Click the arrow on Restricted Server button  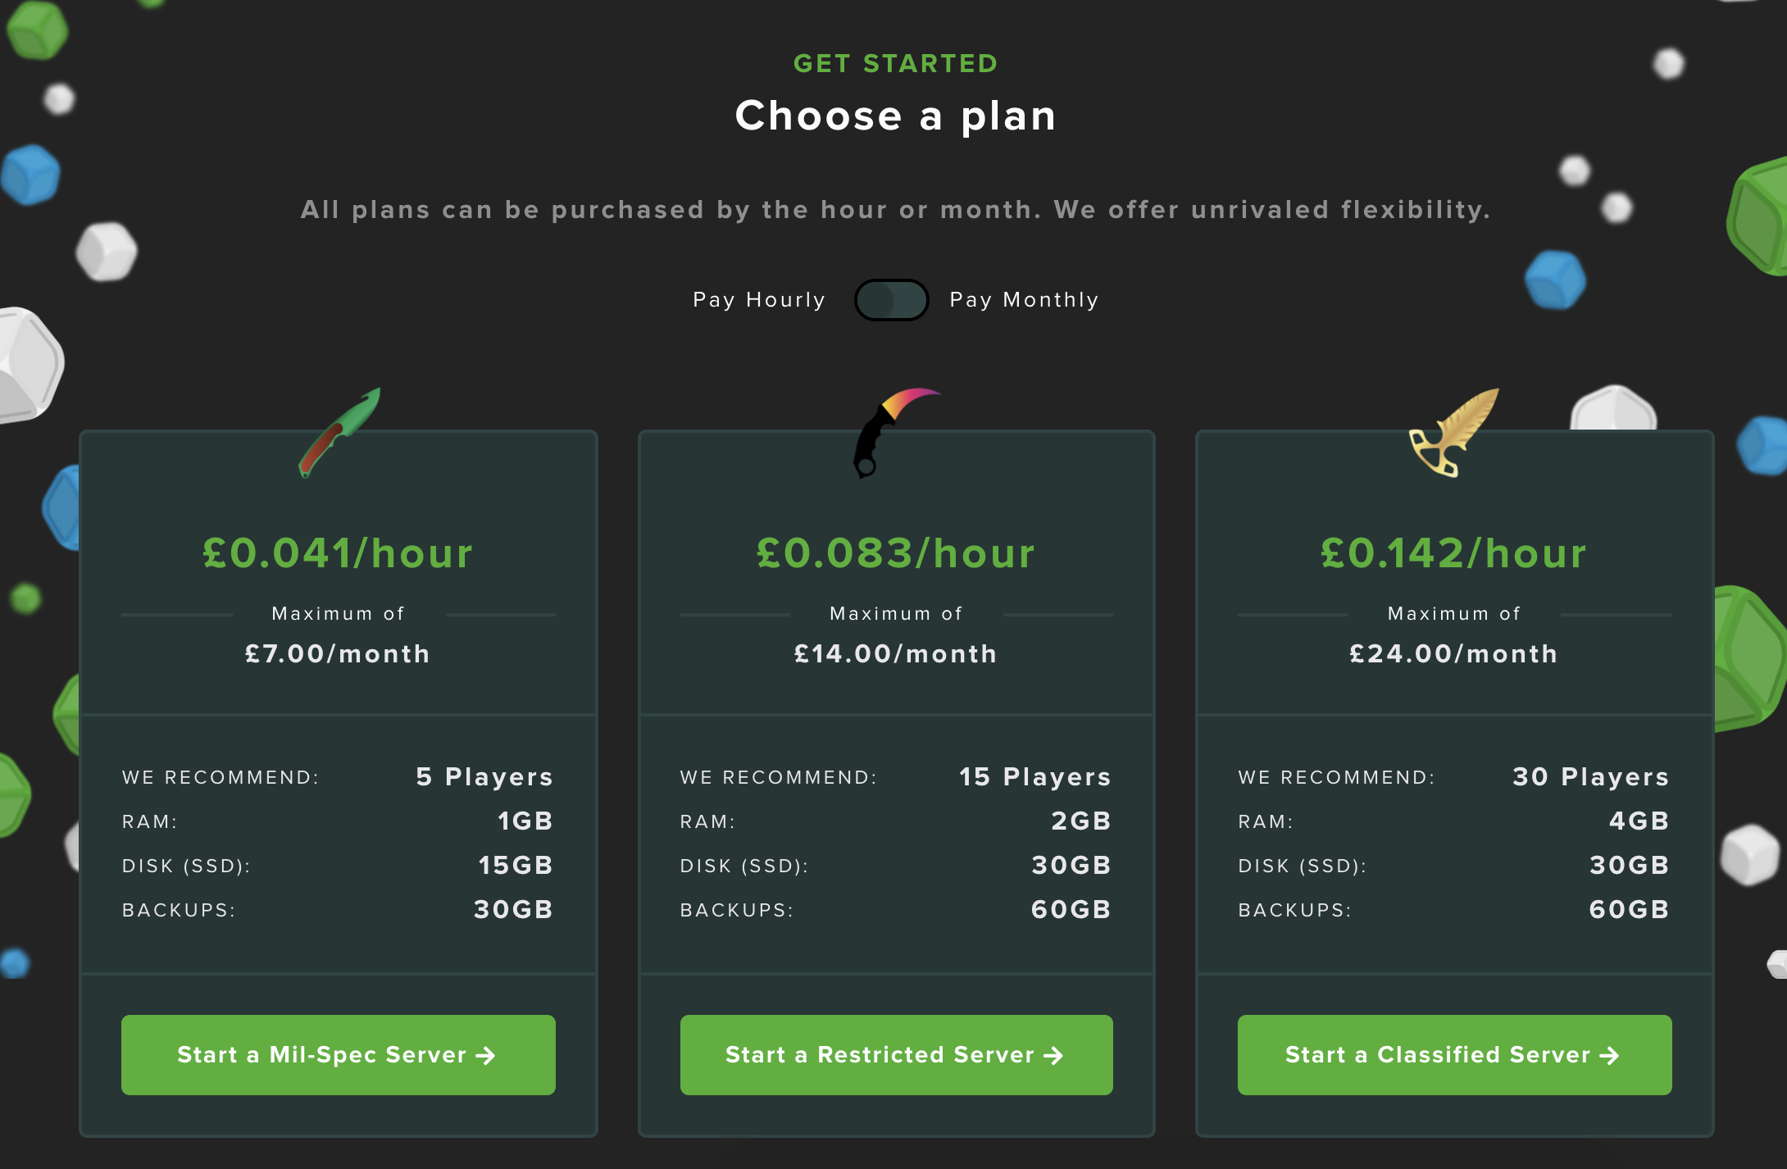point(1053,1056)
